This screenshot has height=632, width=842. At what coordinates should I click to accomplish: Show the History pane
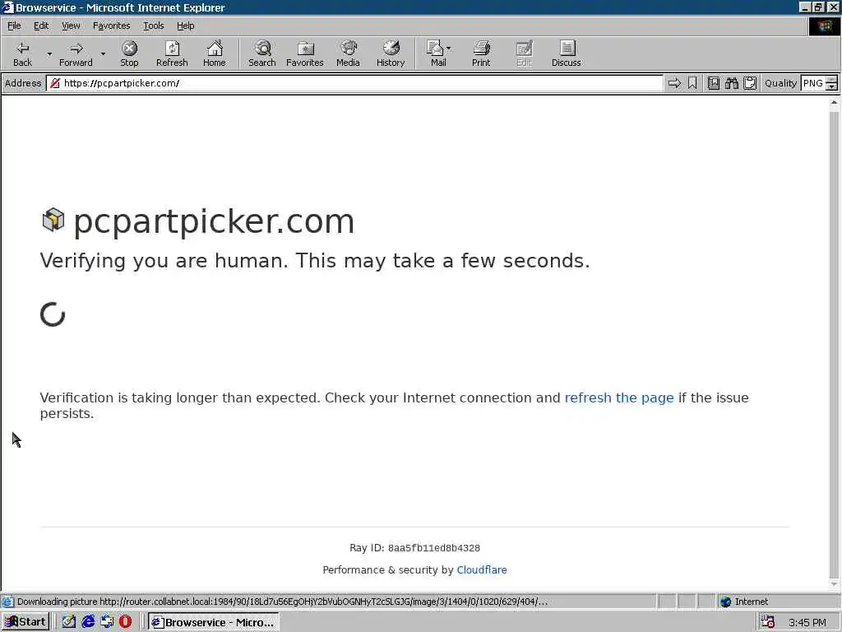point(391,53)
